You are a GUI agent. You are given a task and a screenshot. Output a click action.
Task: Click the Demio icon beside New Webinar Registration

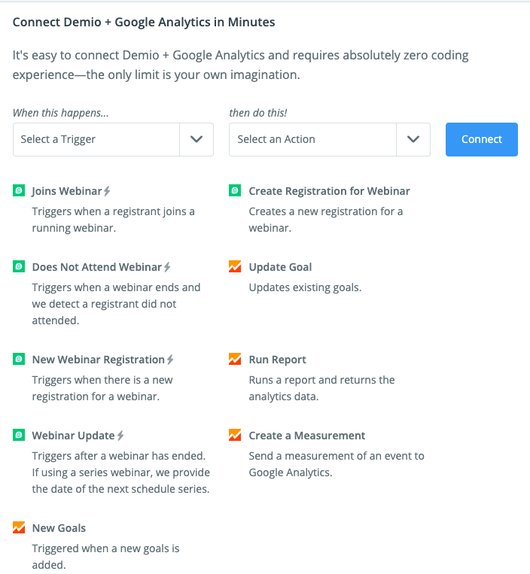(19, 359)
